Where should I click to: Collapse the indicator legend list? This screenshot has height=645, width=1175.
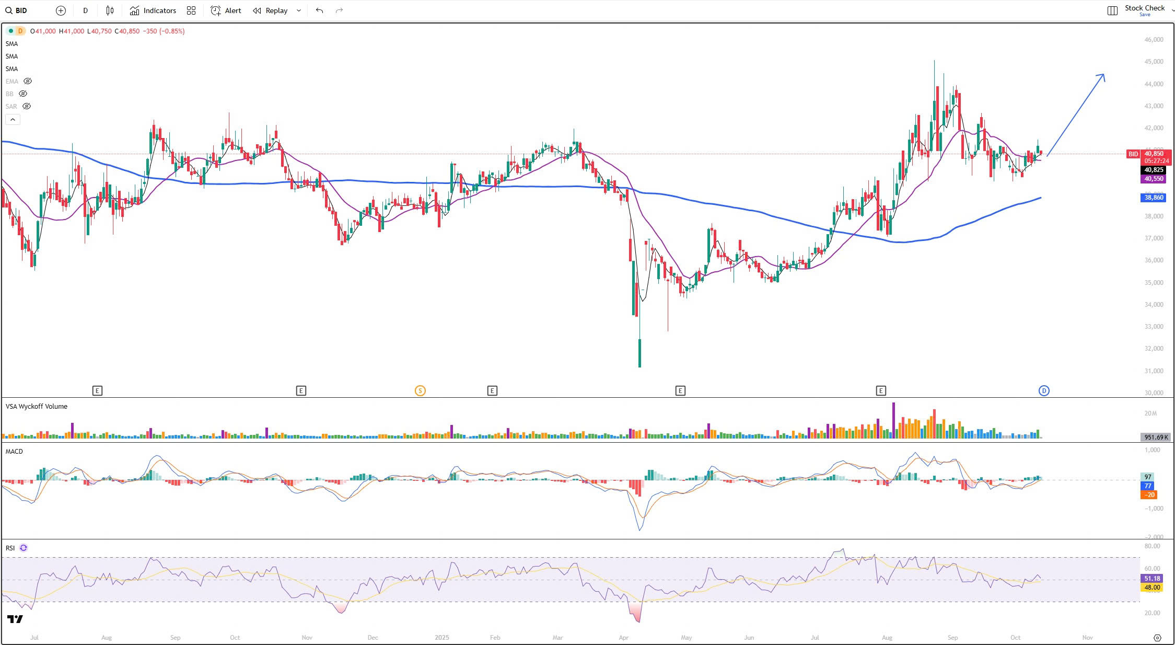(13, 120)
